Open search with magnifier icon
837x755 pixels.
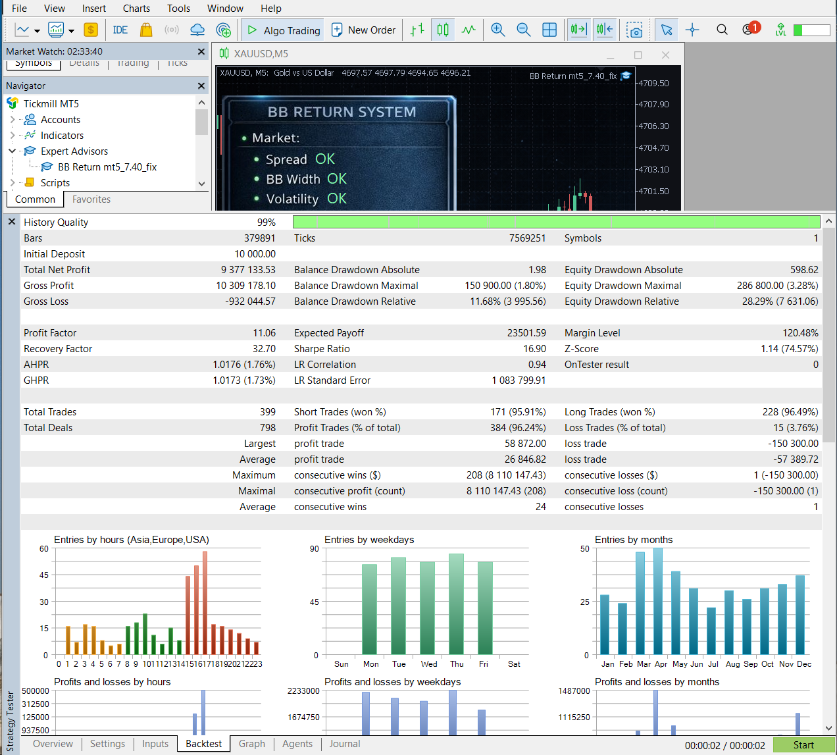[722, 30]
